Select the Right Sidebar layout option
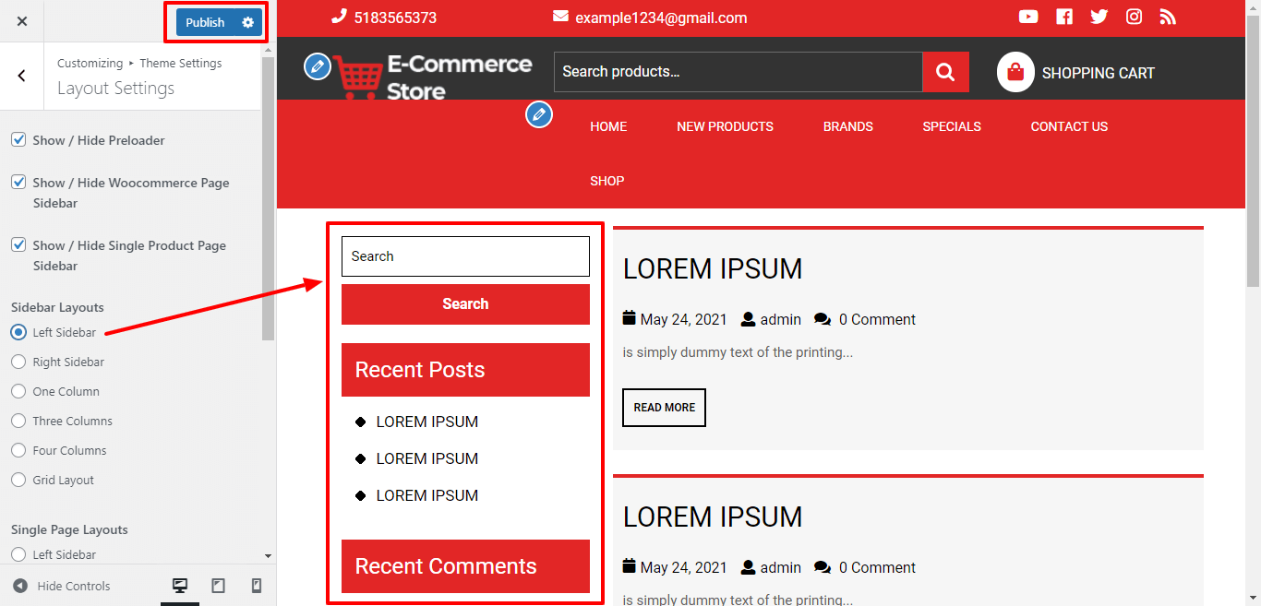This screenshot has height=606, width=1261. [x=18, y=362]
